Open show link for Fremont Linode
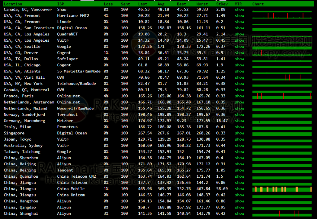 coord(239,22)
